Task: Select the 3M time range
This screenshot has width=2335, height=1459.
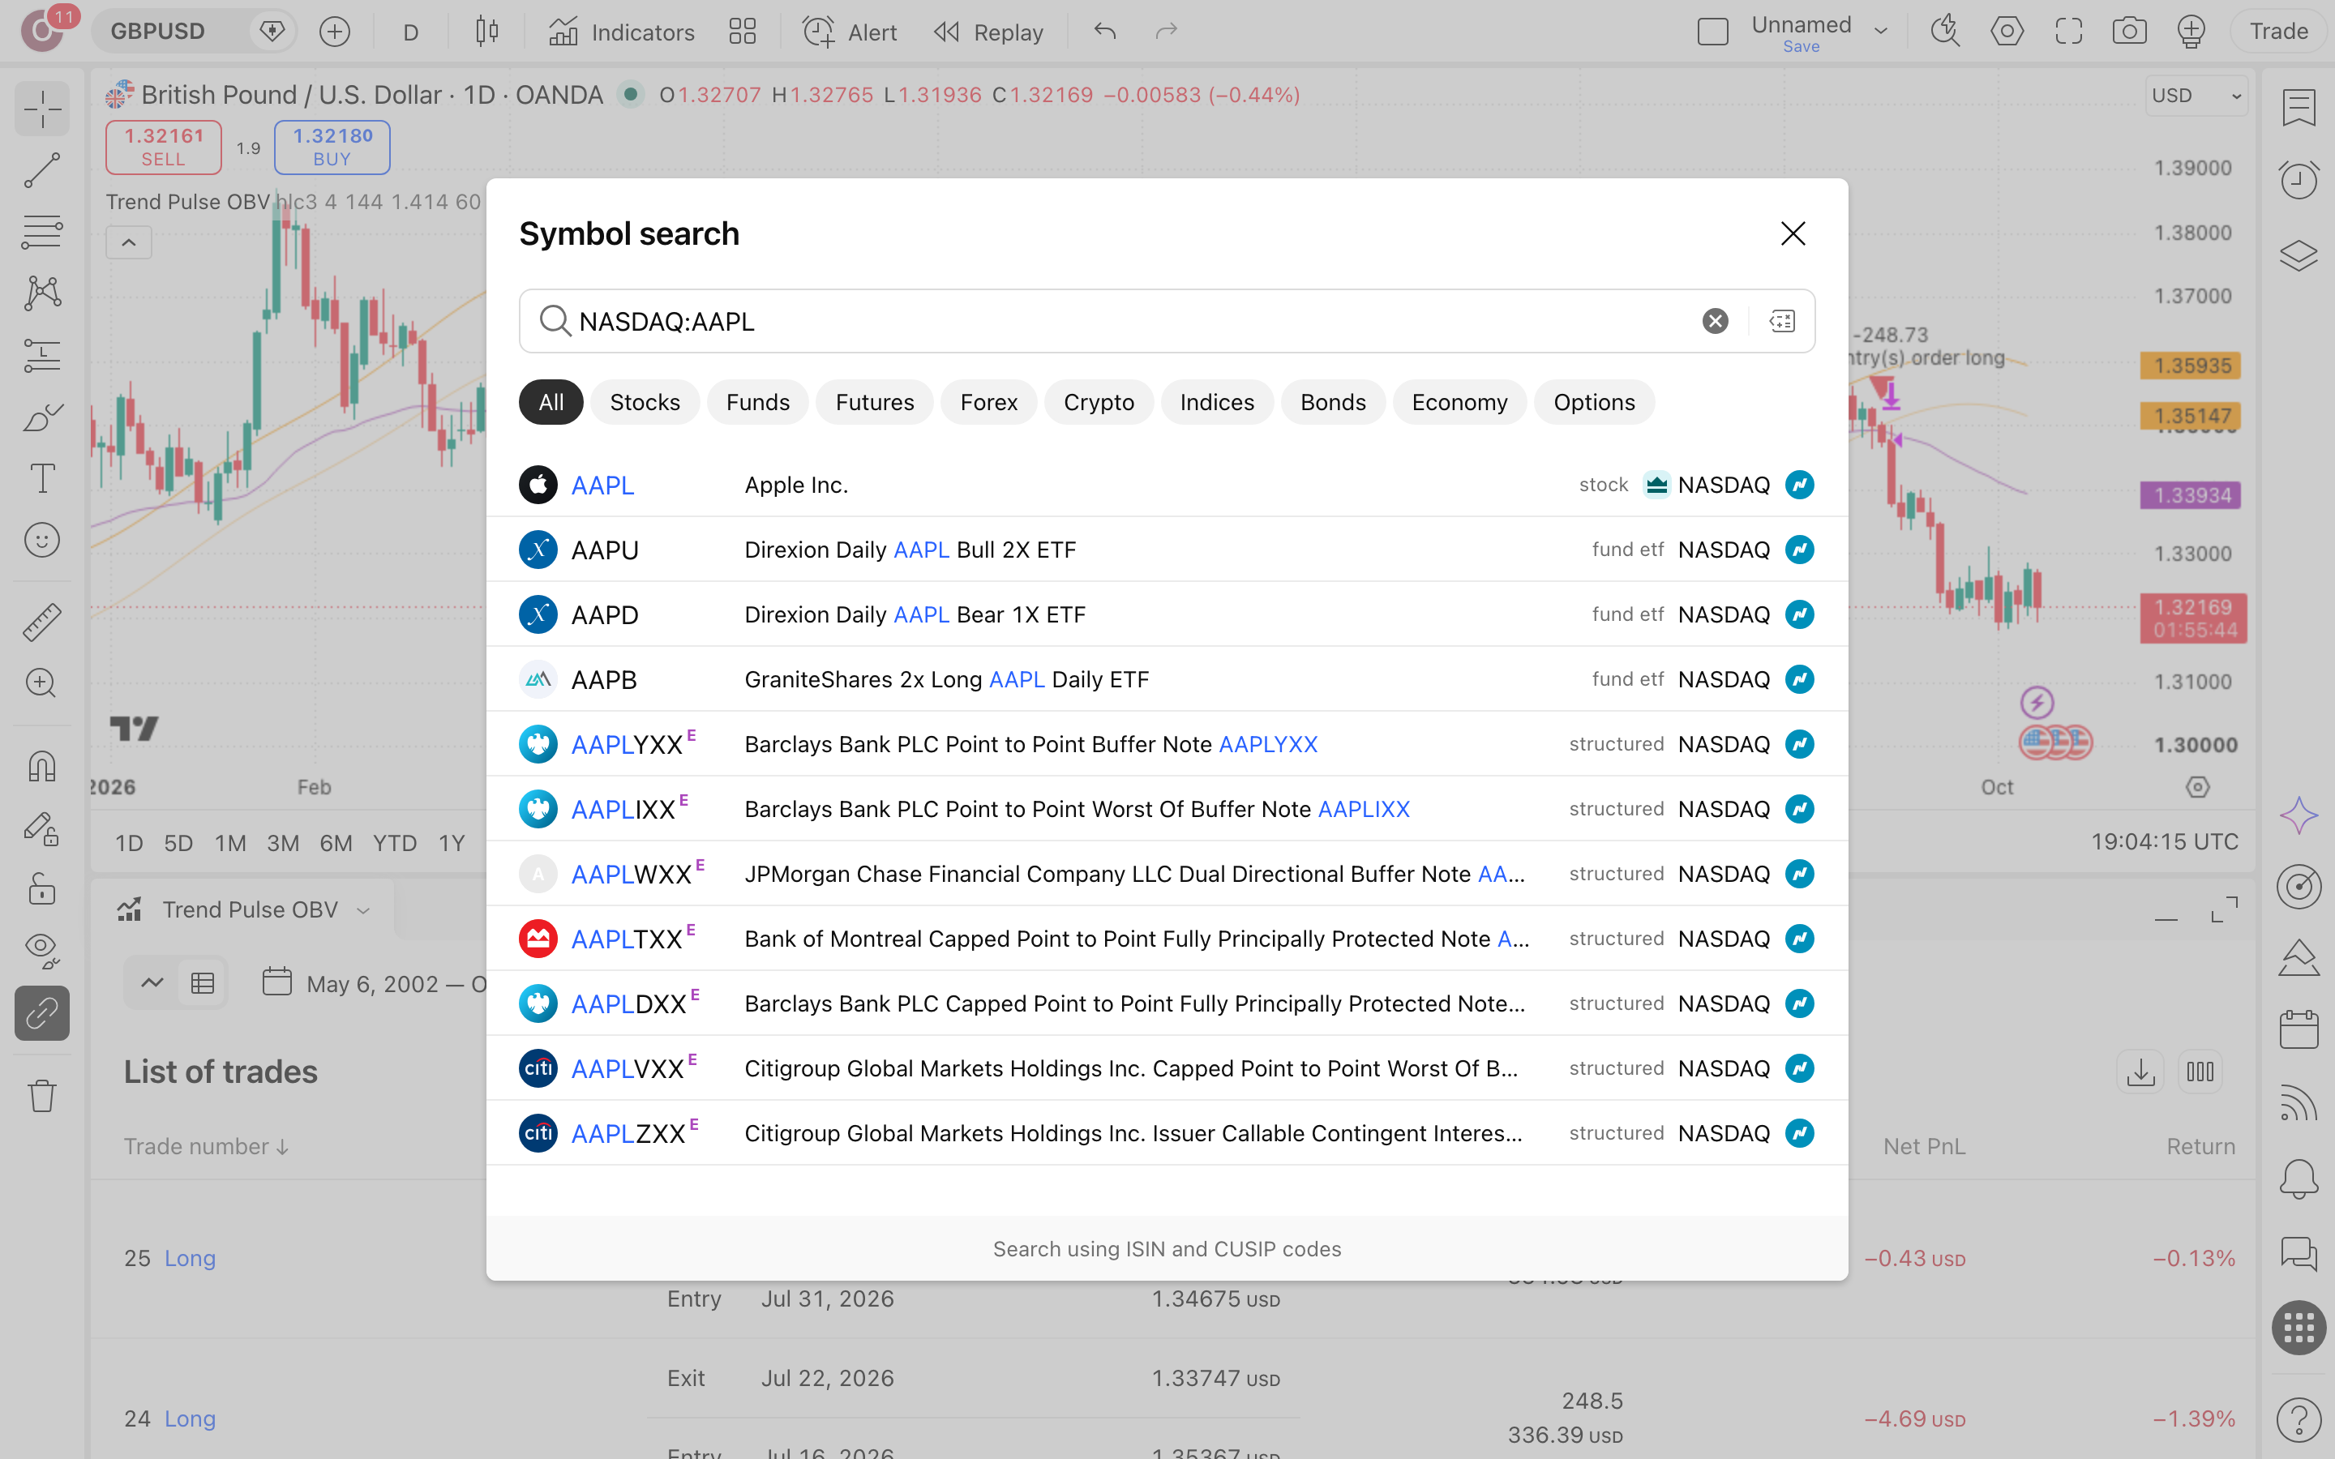Action: click(283, 843)
